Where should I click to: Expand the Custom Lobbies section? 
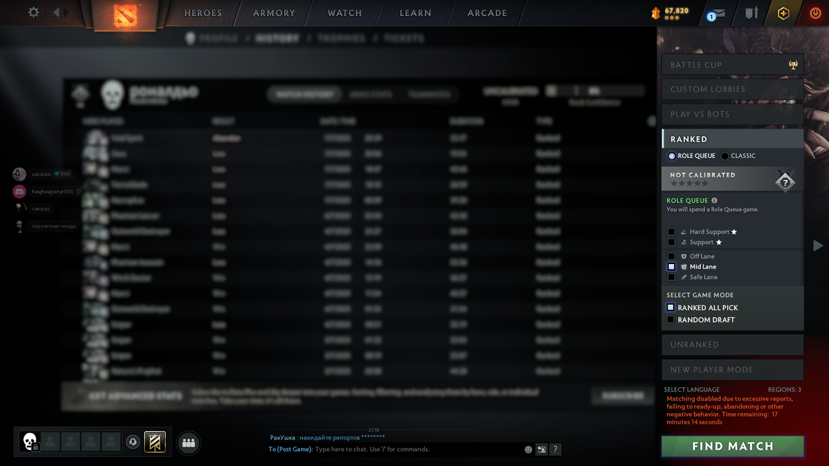pos(732,89)
